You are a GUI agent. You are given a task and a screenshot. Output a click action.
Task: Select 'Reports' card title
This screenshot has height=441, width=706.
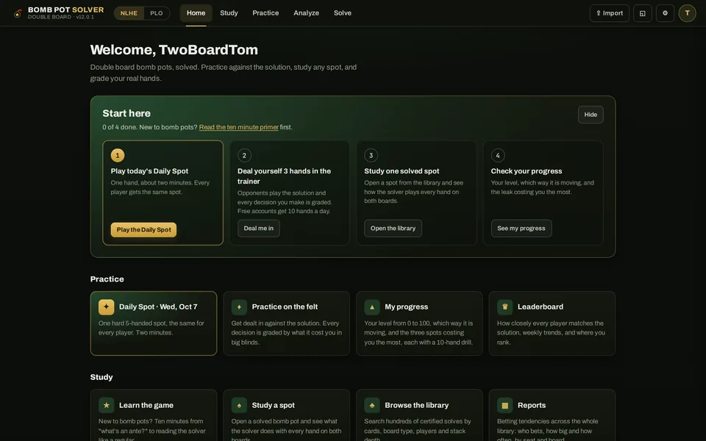click(531, 405)
